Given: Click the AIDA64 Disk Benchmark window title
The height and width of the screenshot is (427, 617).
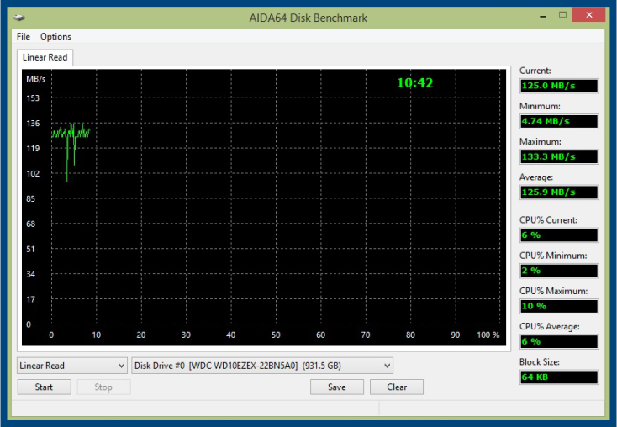Looking at the screenshot, I should click(x=308, y=18).
